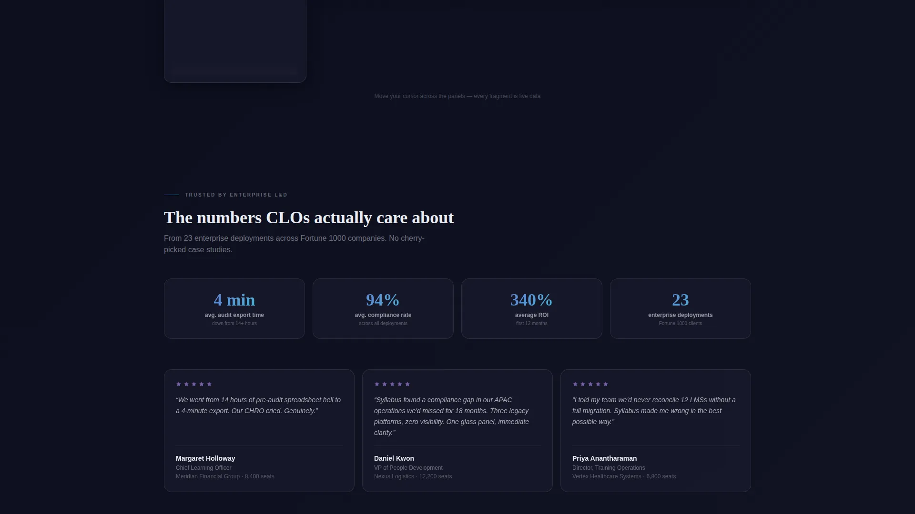Click the 4 min audit export stat
The height and width of the screenshot is (514, 915).
pyautogui.click(x=234, y=300)
